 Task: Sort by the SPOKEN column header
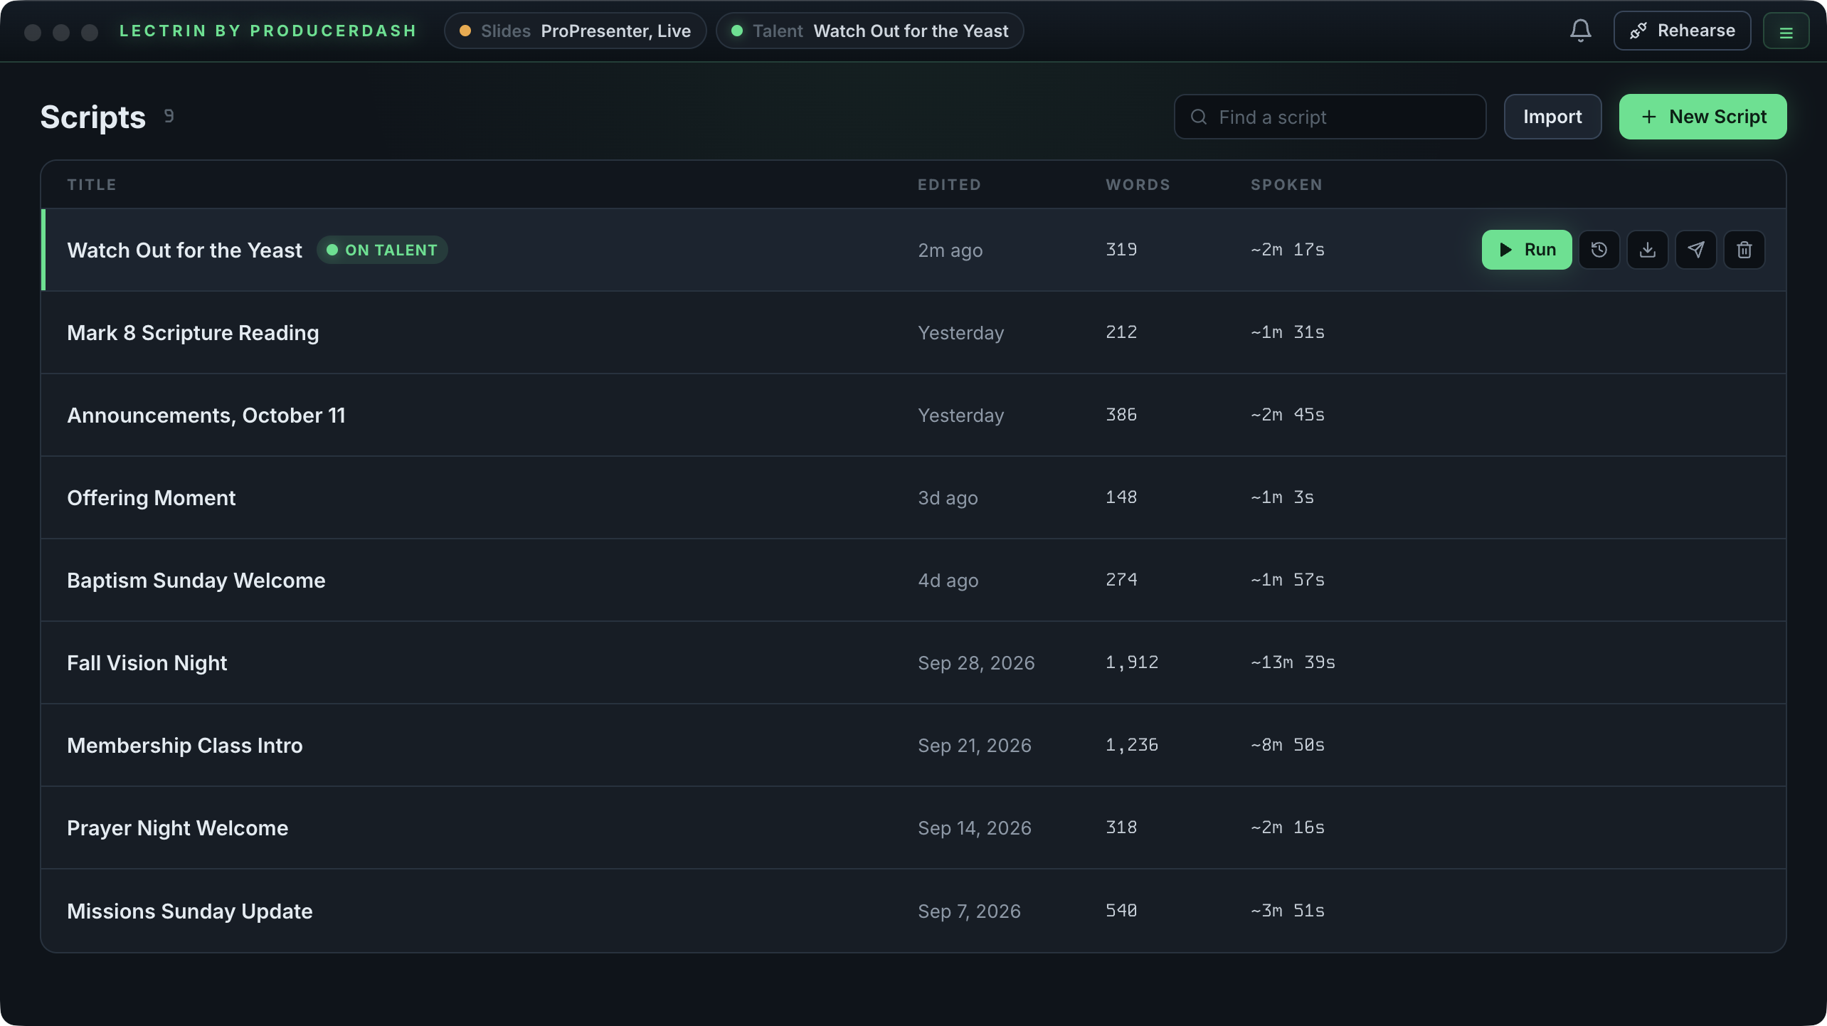(1286, 185)
